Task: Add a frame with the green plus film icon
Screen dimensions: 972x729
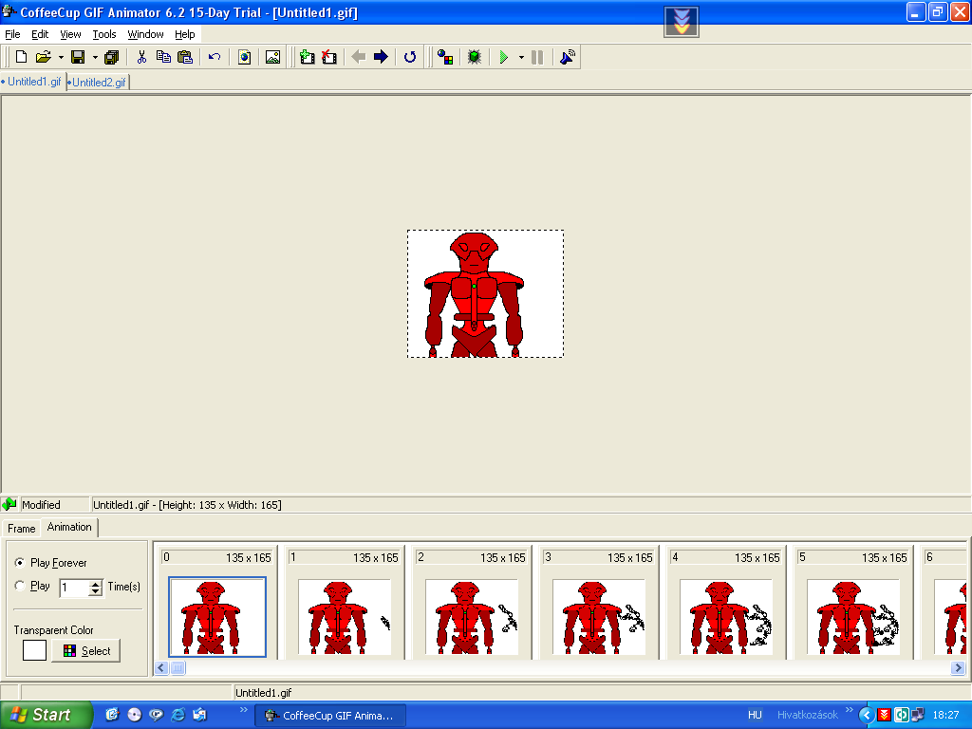Action: click(x=307, y=57)
